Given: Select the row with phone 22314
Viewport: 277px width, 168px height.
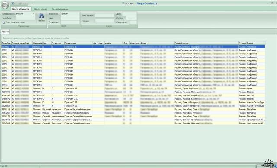Looking at the screenshot, I should click(x=133, y=85).
